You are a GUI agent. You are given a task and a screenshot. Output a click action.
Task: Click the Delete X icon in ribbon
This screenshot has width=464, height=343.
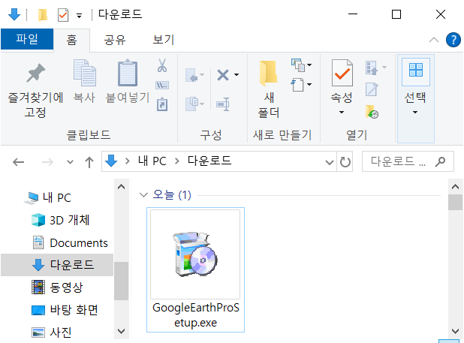click(223, 75)
